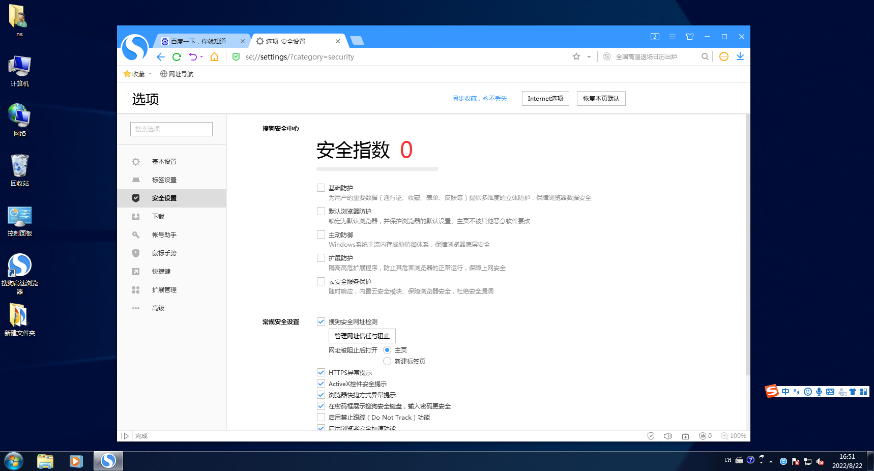
Task: Click the 搜索选项 search field
Action: (171, 129)
